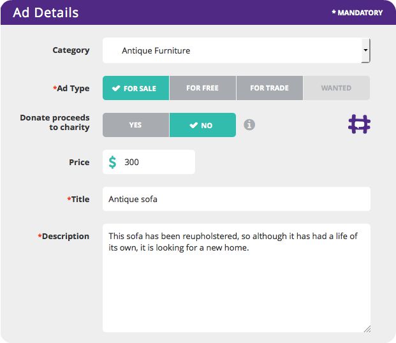Click the purple hashtag icon

pyautogui.click(x=359, y=124)
